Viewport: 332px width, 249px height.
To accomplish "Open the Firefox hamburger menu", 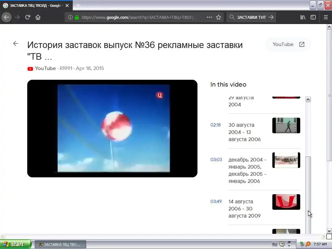I will pos(326,18).
